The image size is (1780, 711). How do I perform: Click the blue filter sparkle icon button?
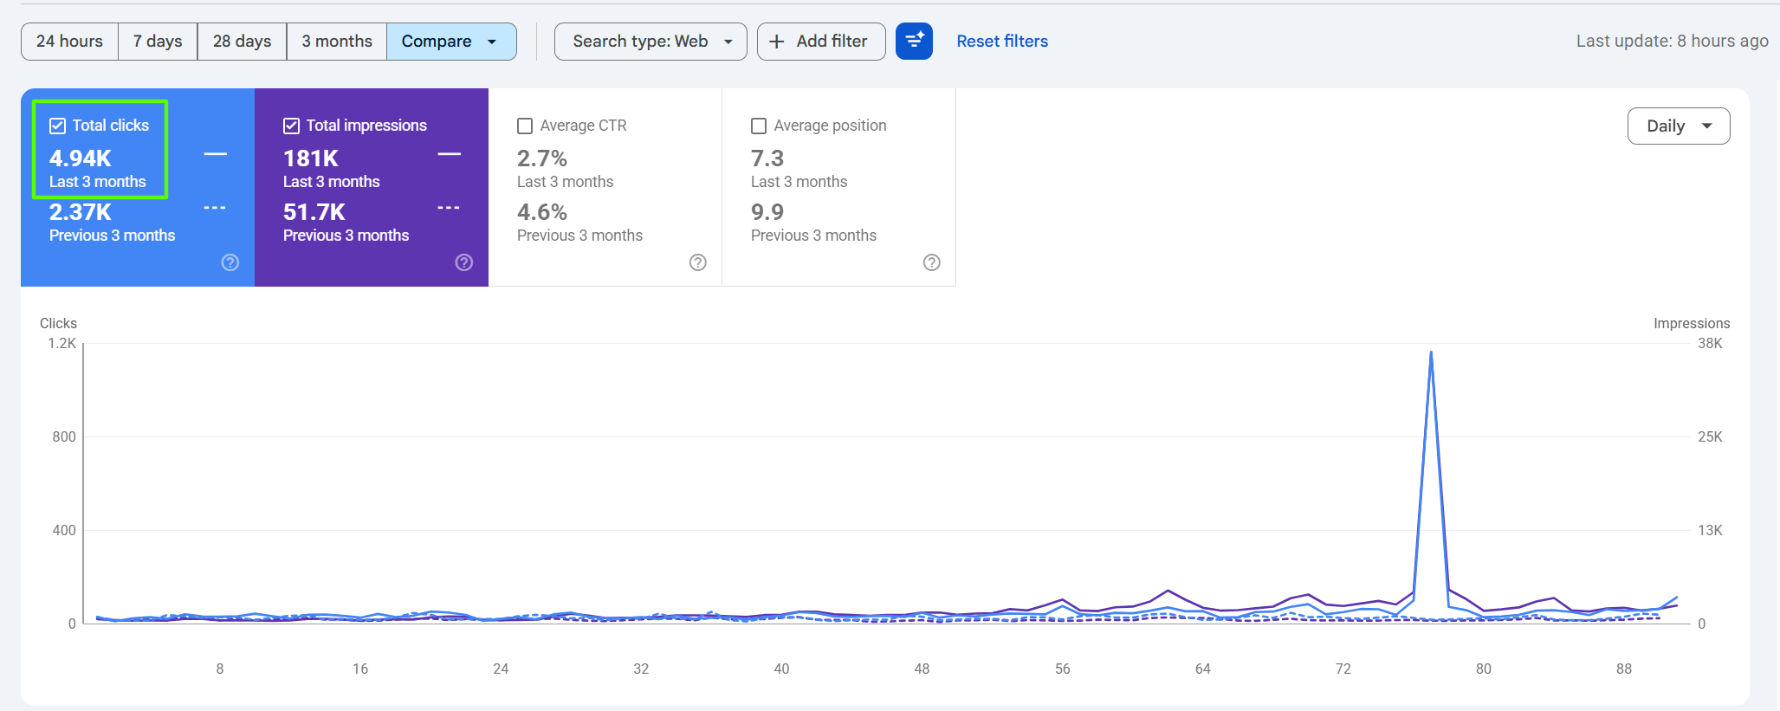pos(914,41)
